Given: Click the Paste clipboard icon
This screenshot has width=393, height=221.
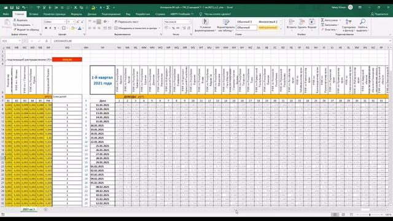Looking at the screenshot, I should click(7, 24).
